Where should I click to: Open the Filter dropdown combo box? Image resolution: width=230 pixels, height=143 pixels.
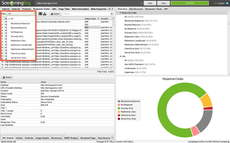pyautogui.click(x=21, y=14)
